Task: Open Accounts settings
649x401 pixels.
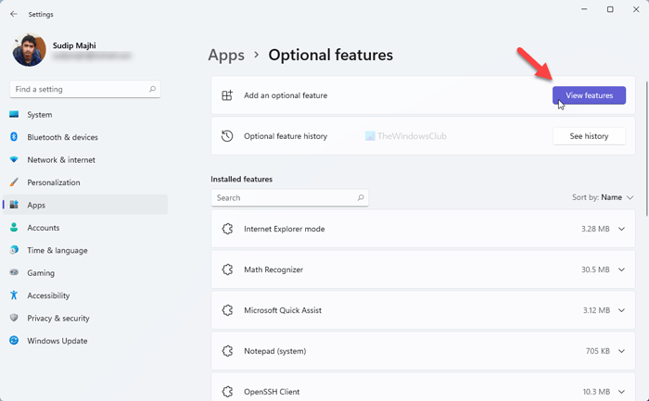Action: [x=85, y=228]
